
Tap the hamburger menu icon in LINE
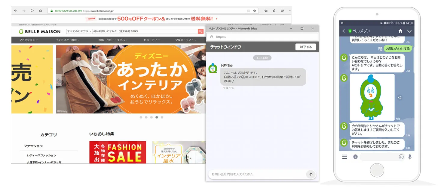(x=345, y=157)
